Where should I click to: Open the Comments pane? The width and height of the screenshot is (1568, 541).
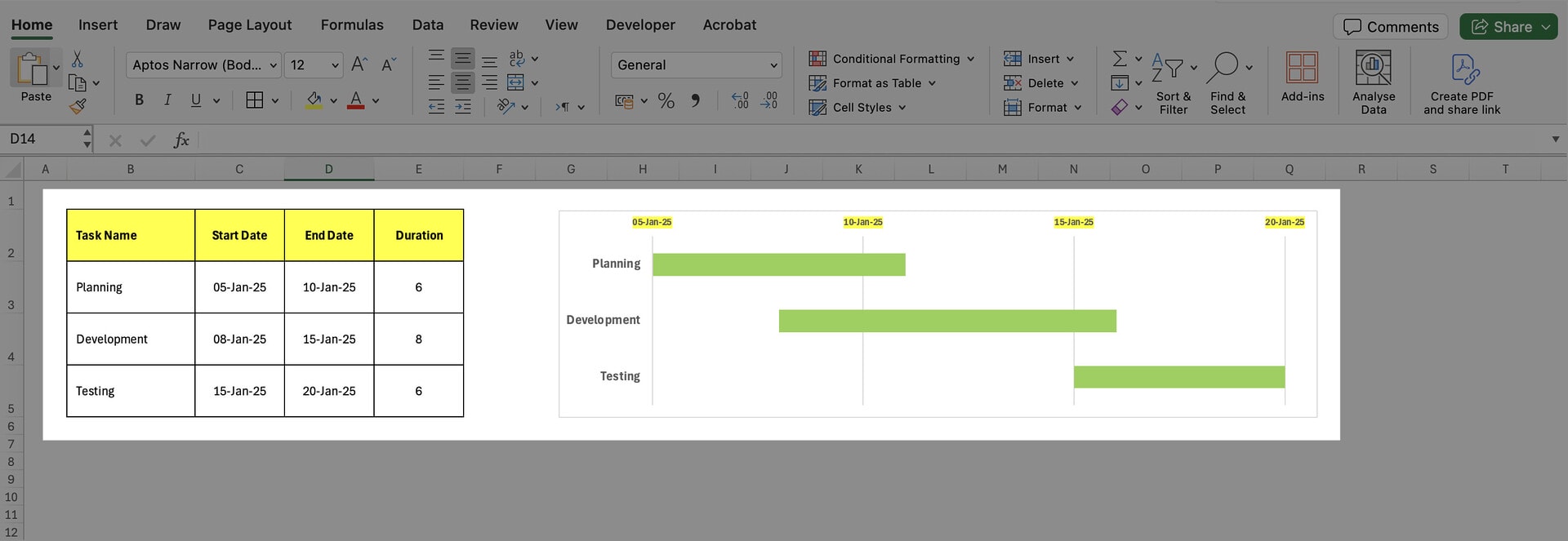tap(1391, 27)
